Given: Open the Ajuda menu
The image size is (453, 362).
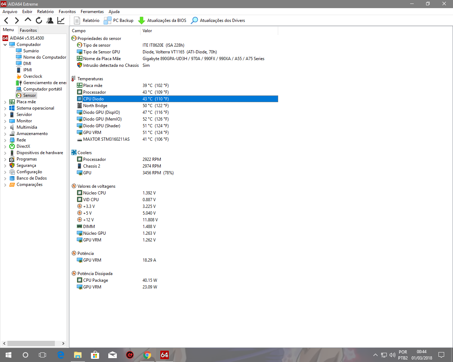Looking at the screenshot, I should pos(114,12).
